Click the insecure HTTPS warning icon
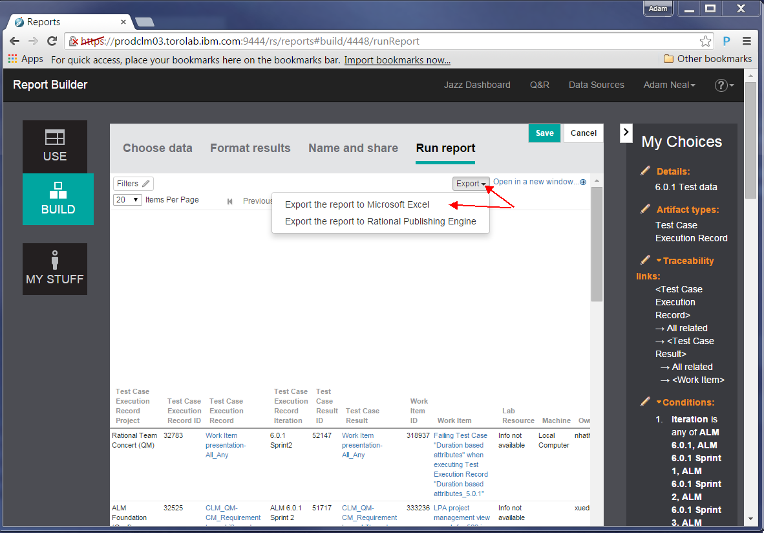Screen dimensions: 764x533 point(74,41)
